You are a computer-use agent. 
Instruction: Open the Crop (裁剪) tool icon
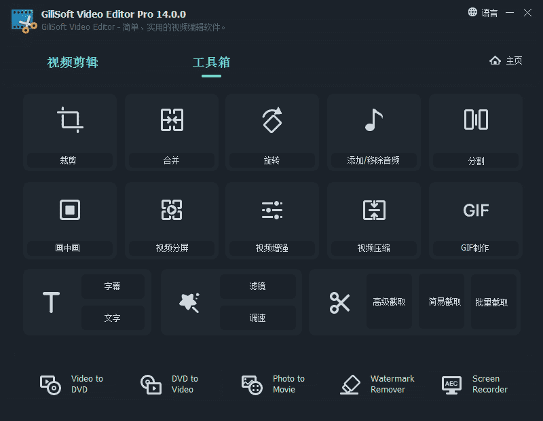coord(70,120)
